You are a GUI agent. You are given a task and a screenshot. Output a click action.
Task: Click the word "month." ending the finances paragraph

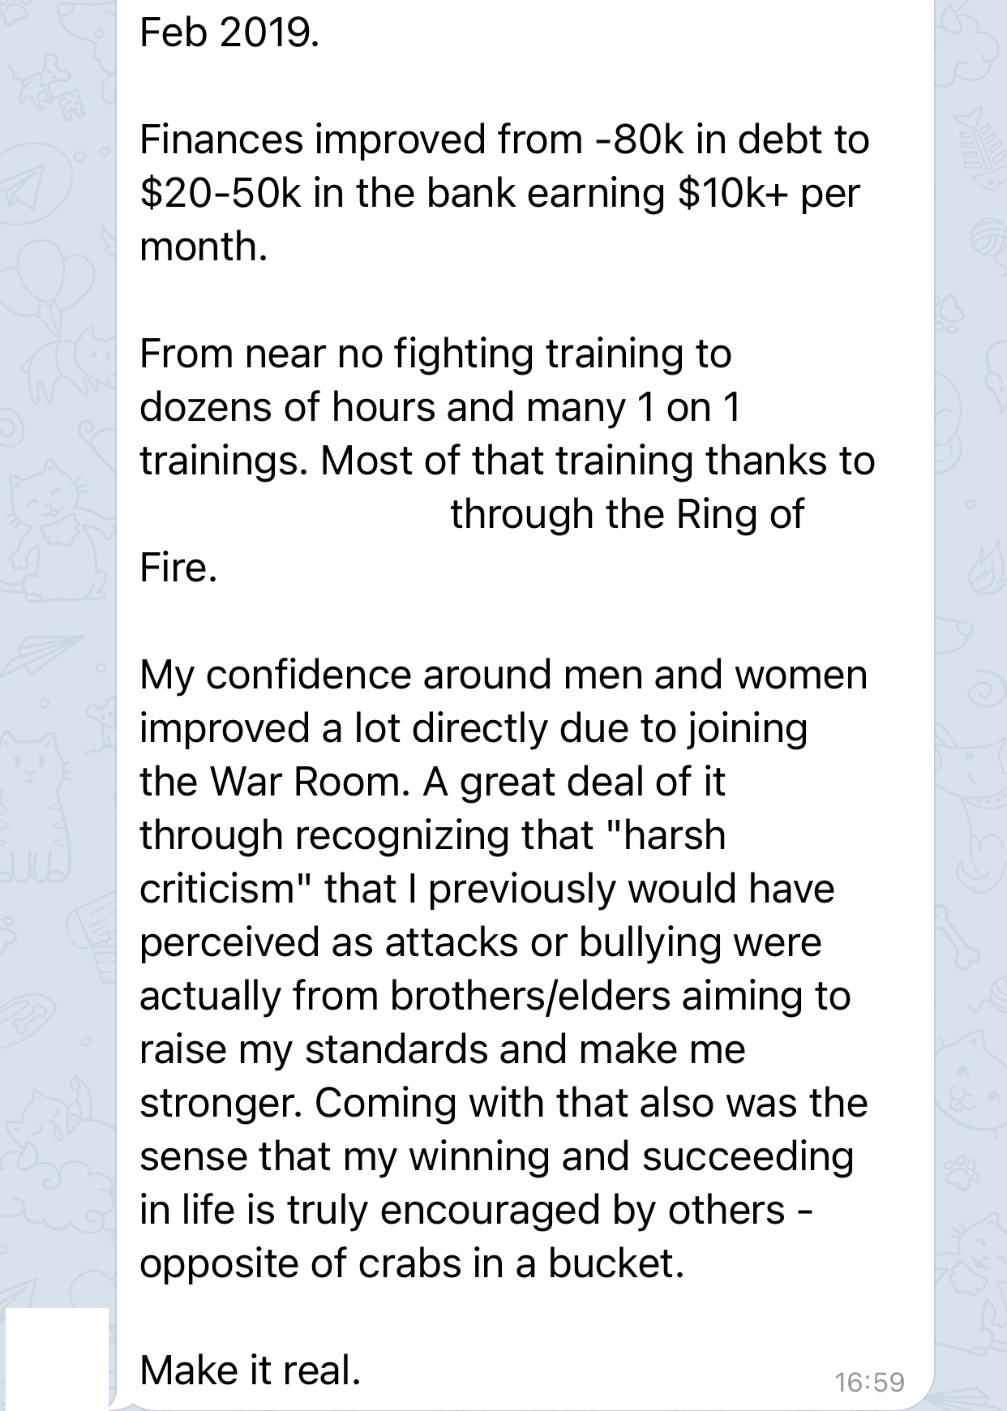204,247
